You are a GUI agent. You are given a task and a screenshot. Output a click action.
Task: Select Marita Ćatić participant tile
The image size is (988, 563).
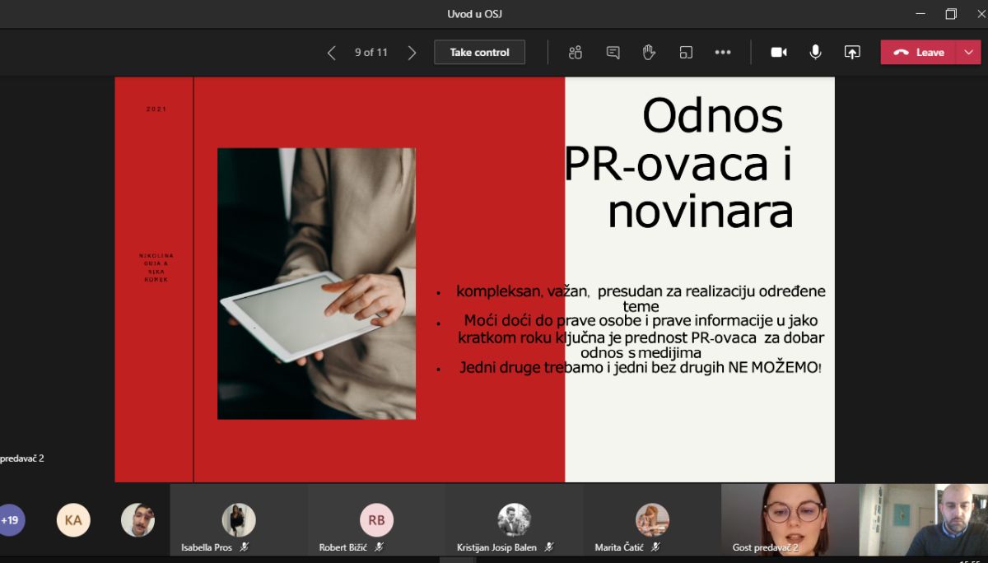click(x=652, y=521)
